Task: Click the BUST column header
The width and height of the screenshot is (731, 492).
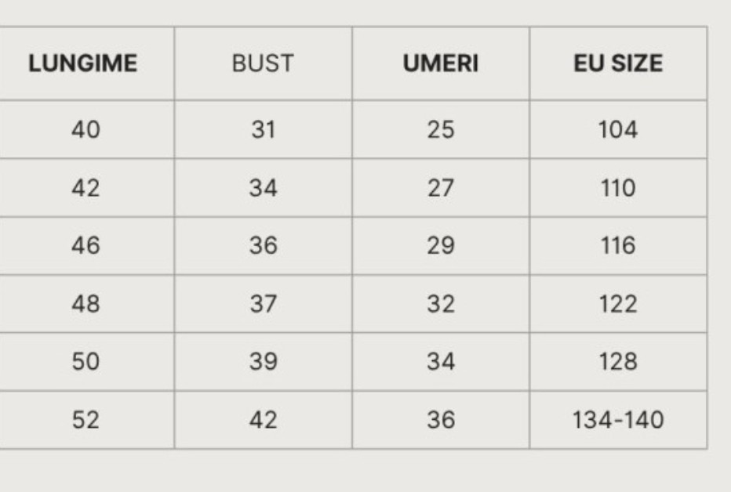Action: click(263, 63)
